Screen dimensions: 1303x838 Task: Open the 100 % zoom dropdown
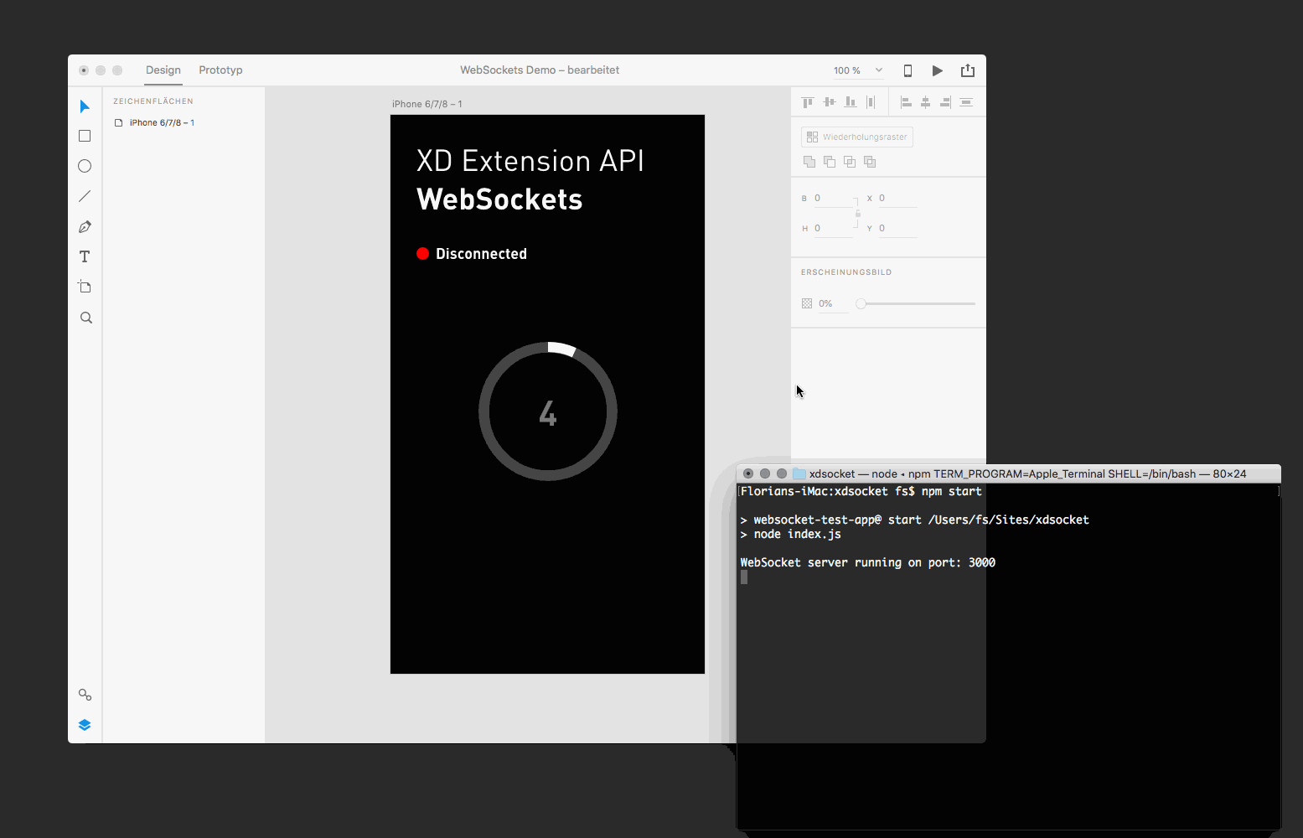coord(879,70)
